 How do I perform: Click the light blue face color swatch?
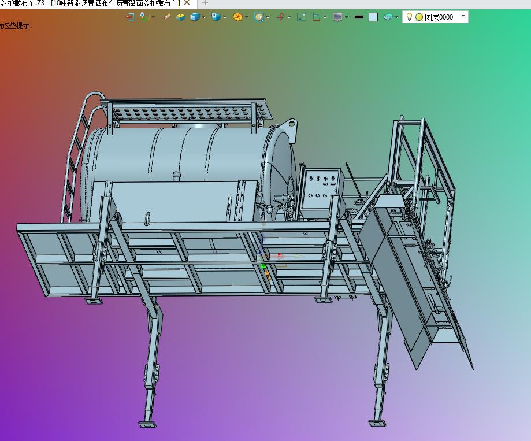pos(373,17)
